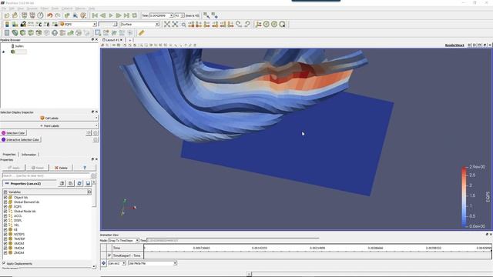Viewport: 493px width, 277px height.
Task: Click the add animation track plus icon
Action: click(x=103, y=263)
